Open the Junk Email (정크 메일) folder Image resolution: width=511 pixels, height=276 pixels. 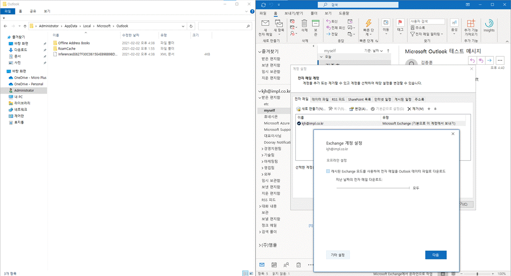click(x=269, y=225)
